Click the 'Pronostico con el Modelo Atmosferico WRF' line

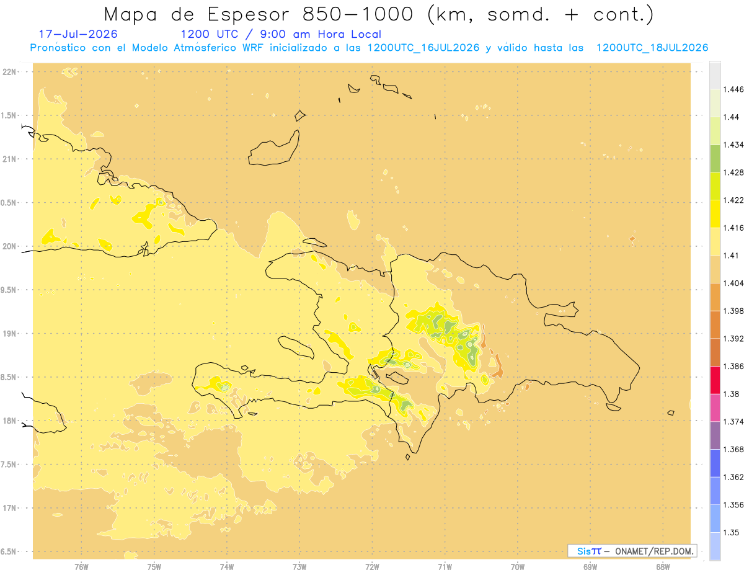(x=370, y=48)
